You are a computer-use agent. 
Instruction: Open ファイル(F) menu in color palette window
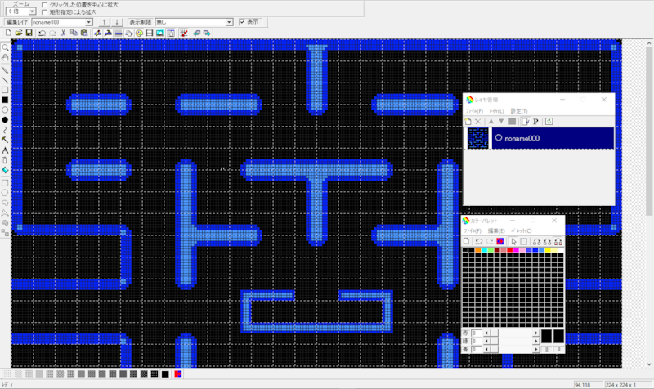click(x=473, y=231)
